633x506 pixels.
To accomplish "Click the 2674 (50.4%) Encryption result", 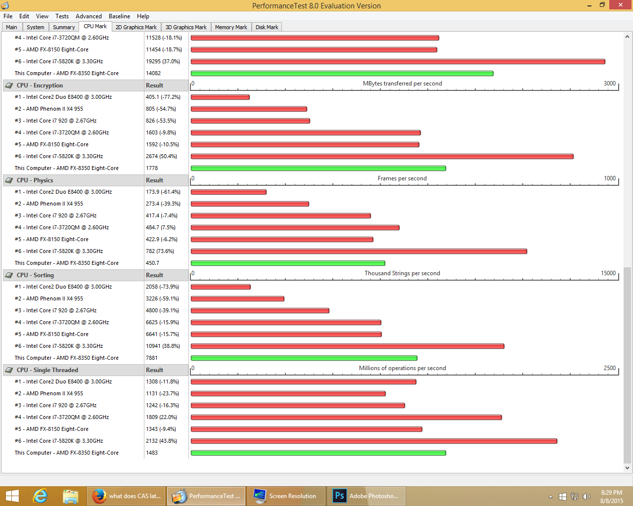I will pyautogui.click(x=161, y=156).
